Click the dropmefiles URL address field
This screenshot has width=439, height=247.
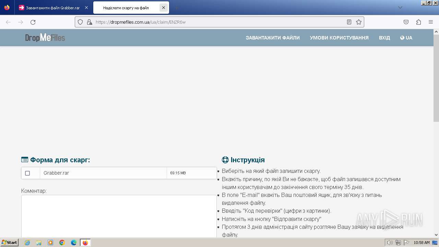219,22
